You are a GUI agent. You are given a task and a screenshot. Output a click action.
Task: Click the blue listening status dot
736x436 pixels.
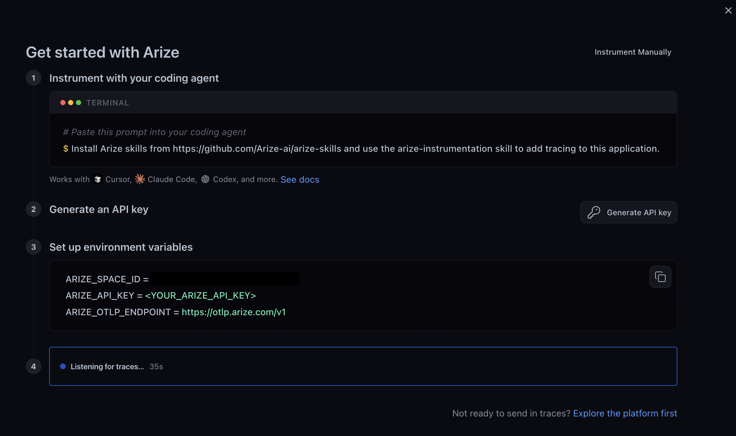coord(63,366)
